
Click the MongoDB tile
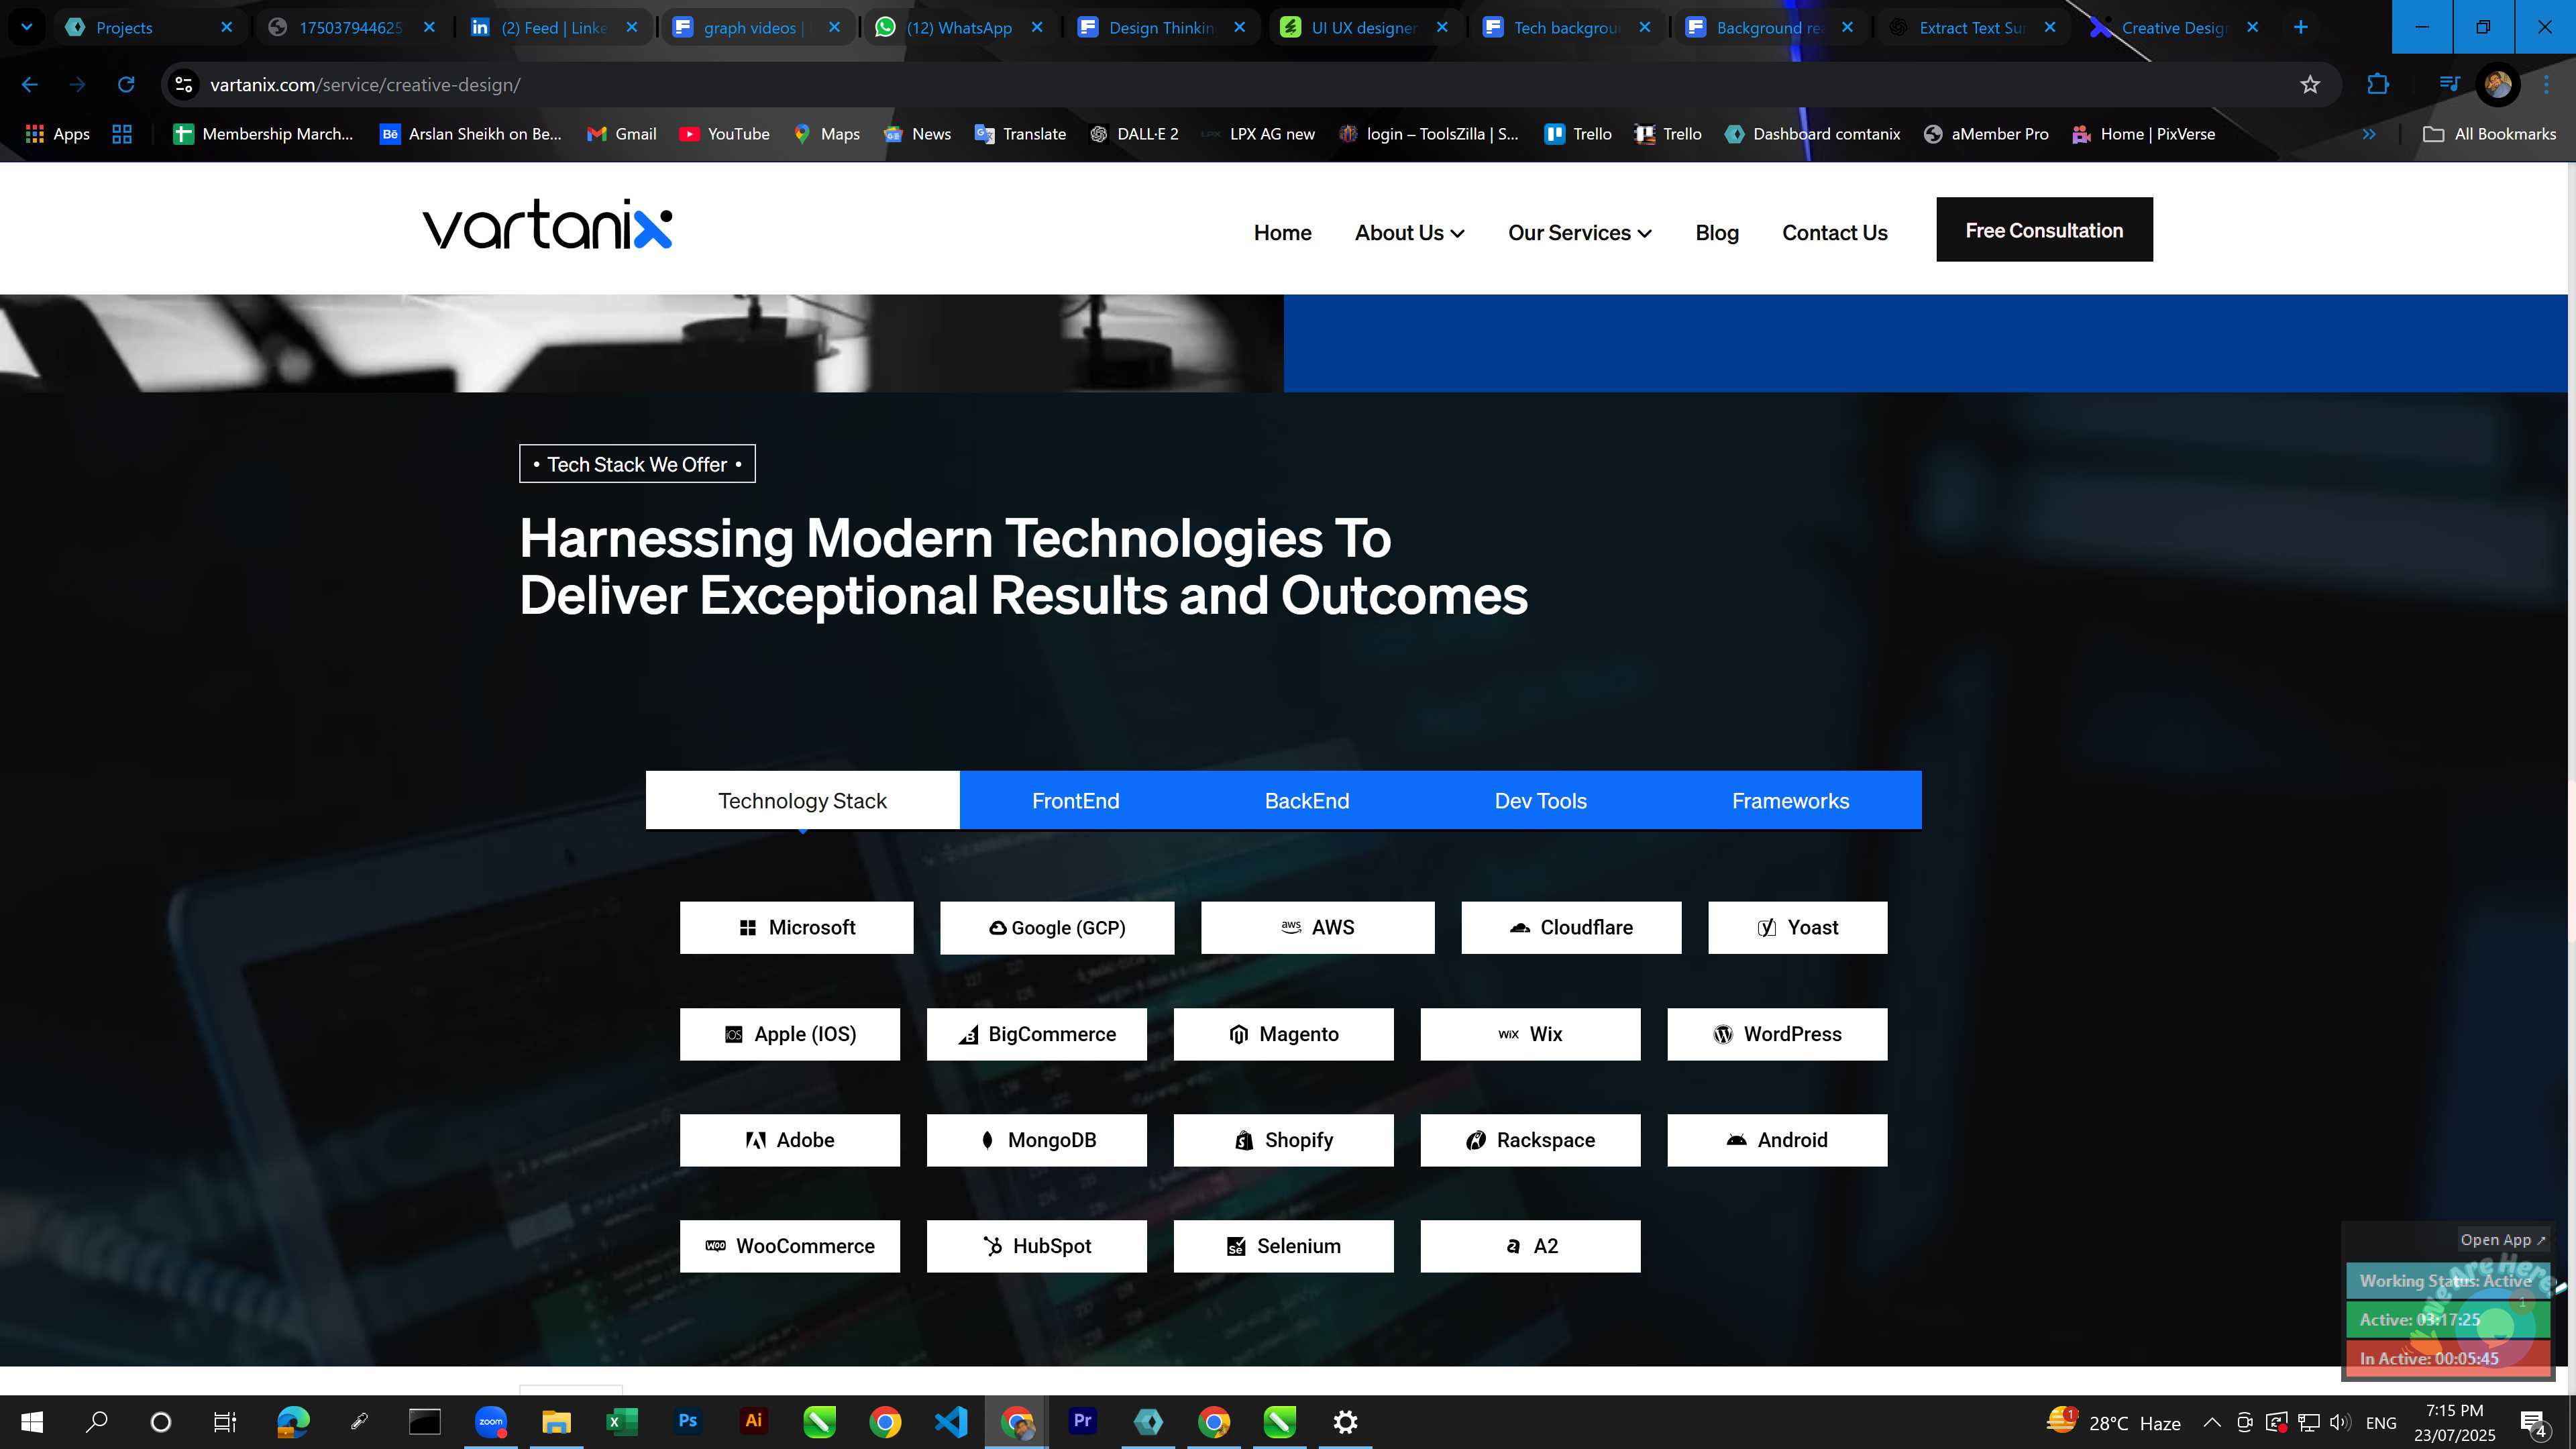[1036, 1140]
